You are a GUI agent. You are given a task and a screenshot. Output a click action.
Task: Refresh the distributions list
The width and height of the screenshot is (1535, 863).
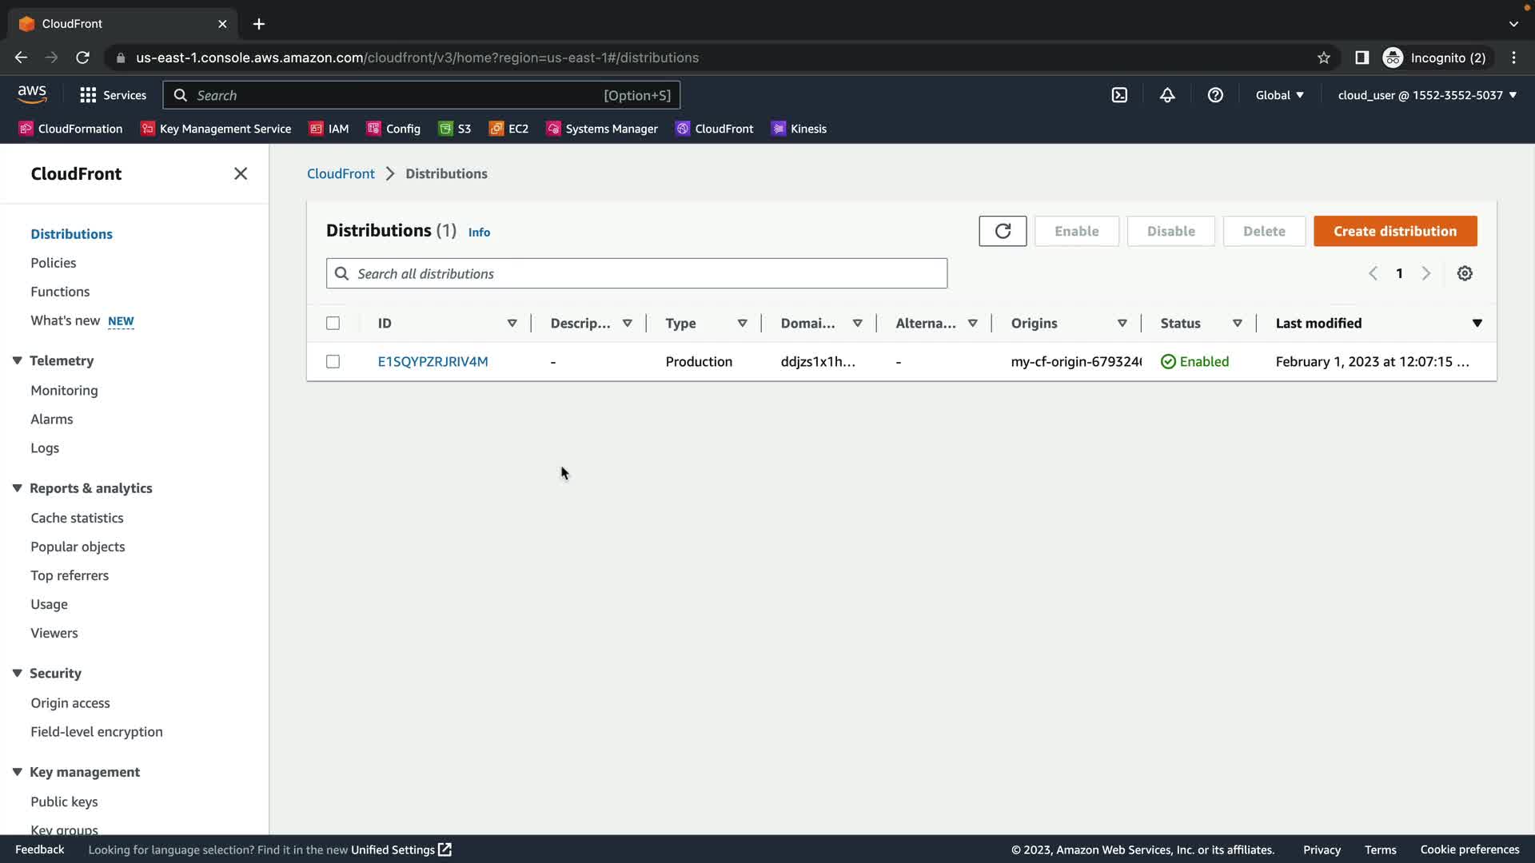point(1003,231)
